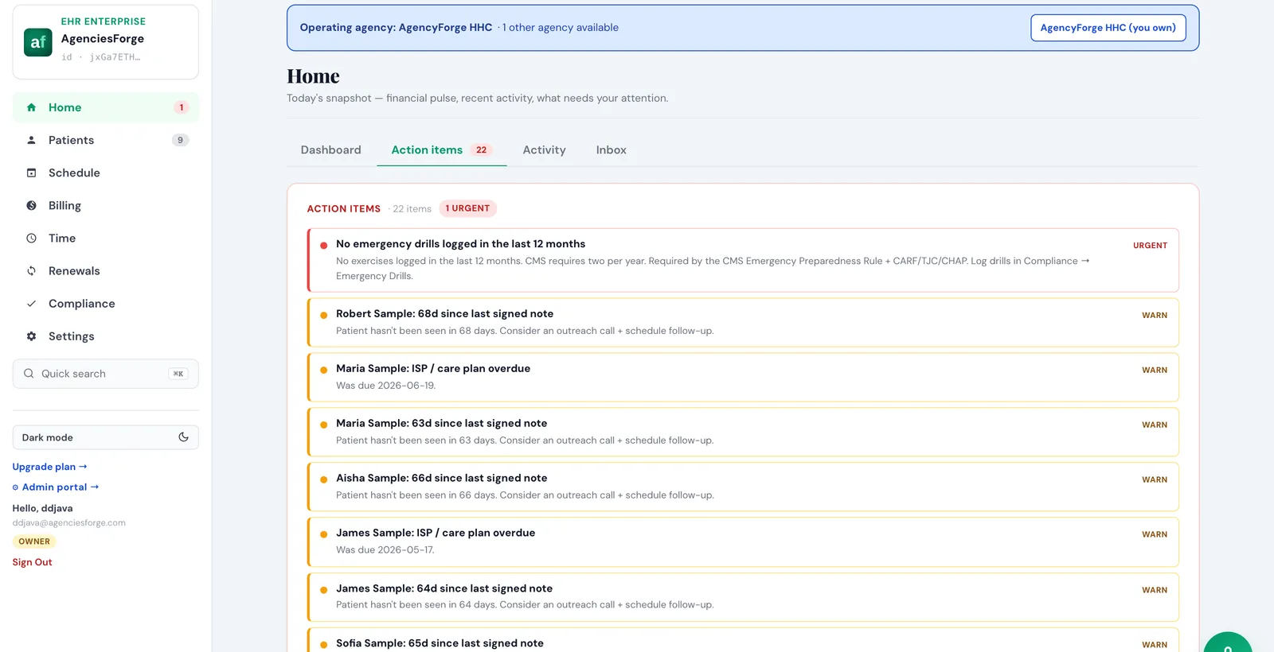Viewport: 1274px width, 652px height.
Task: Click the Home notification badge showing 1
Action: 181,107
